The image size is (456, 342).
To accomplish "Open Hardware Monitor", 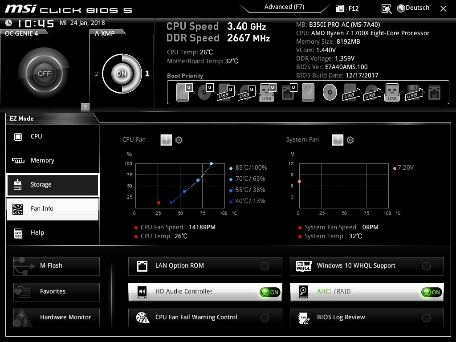I will (57, 318).
